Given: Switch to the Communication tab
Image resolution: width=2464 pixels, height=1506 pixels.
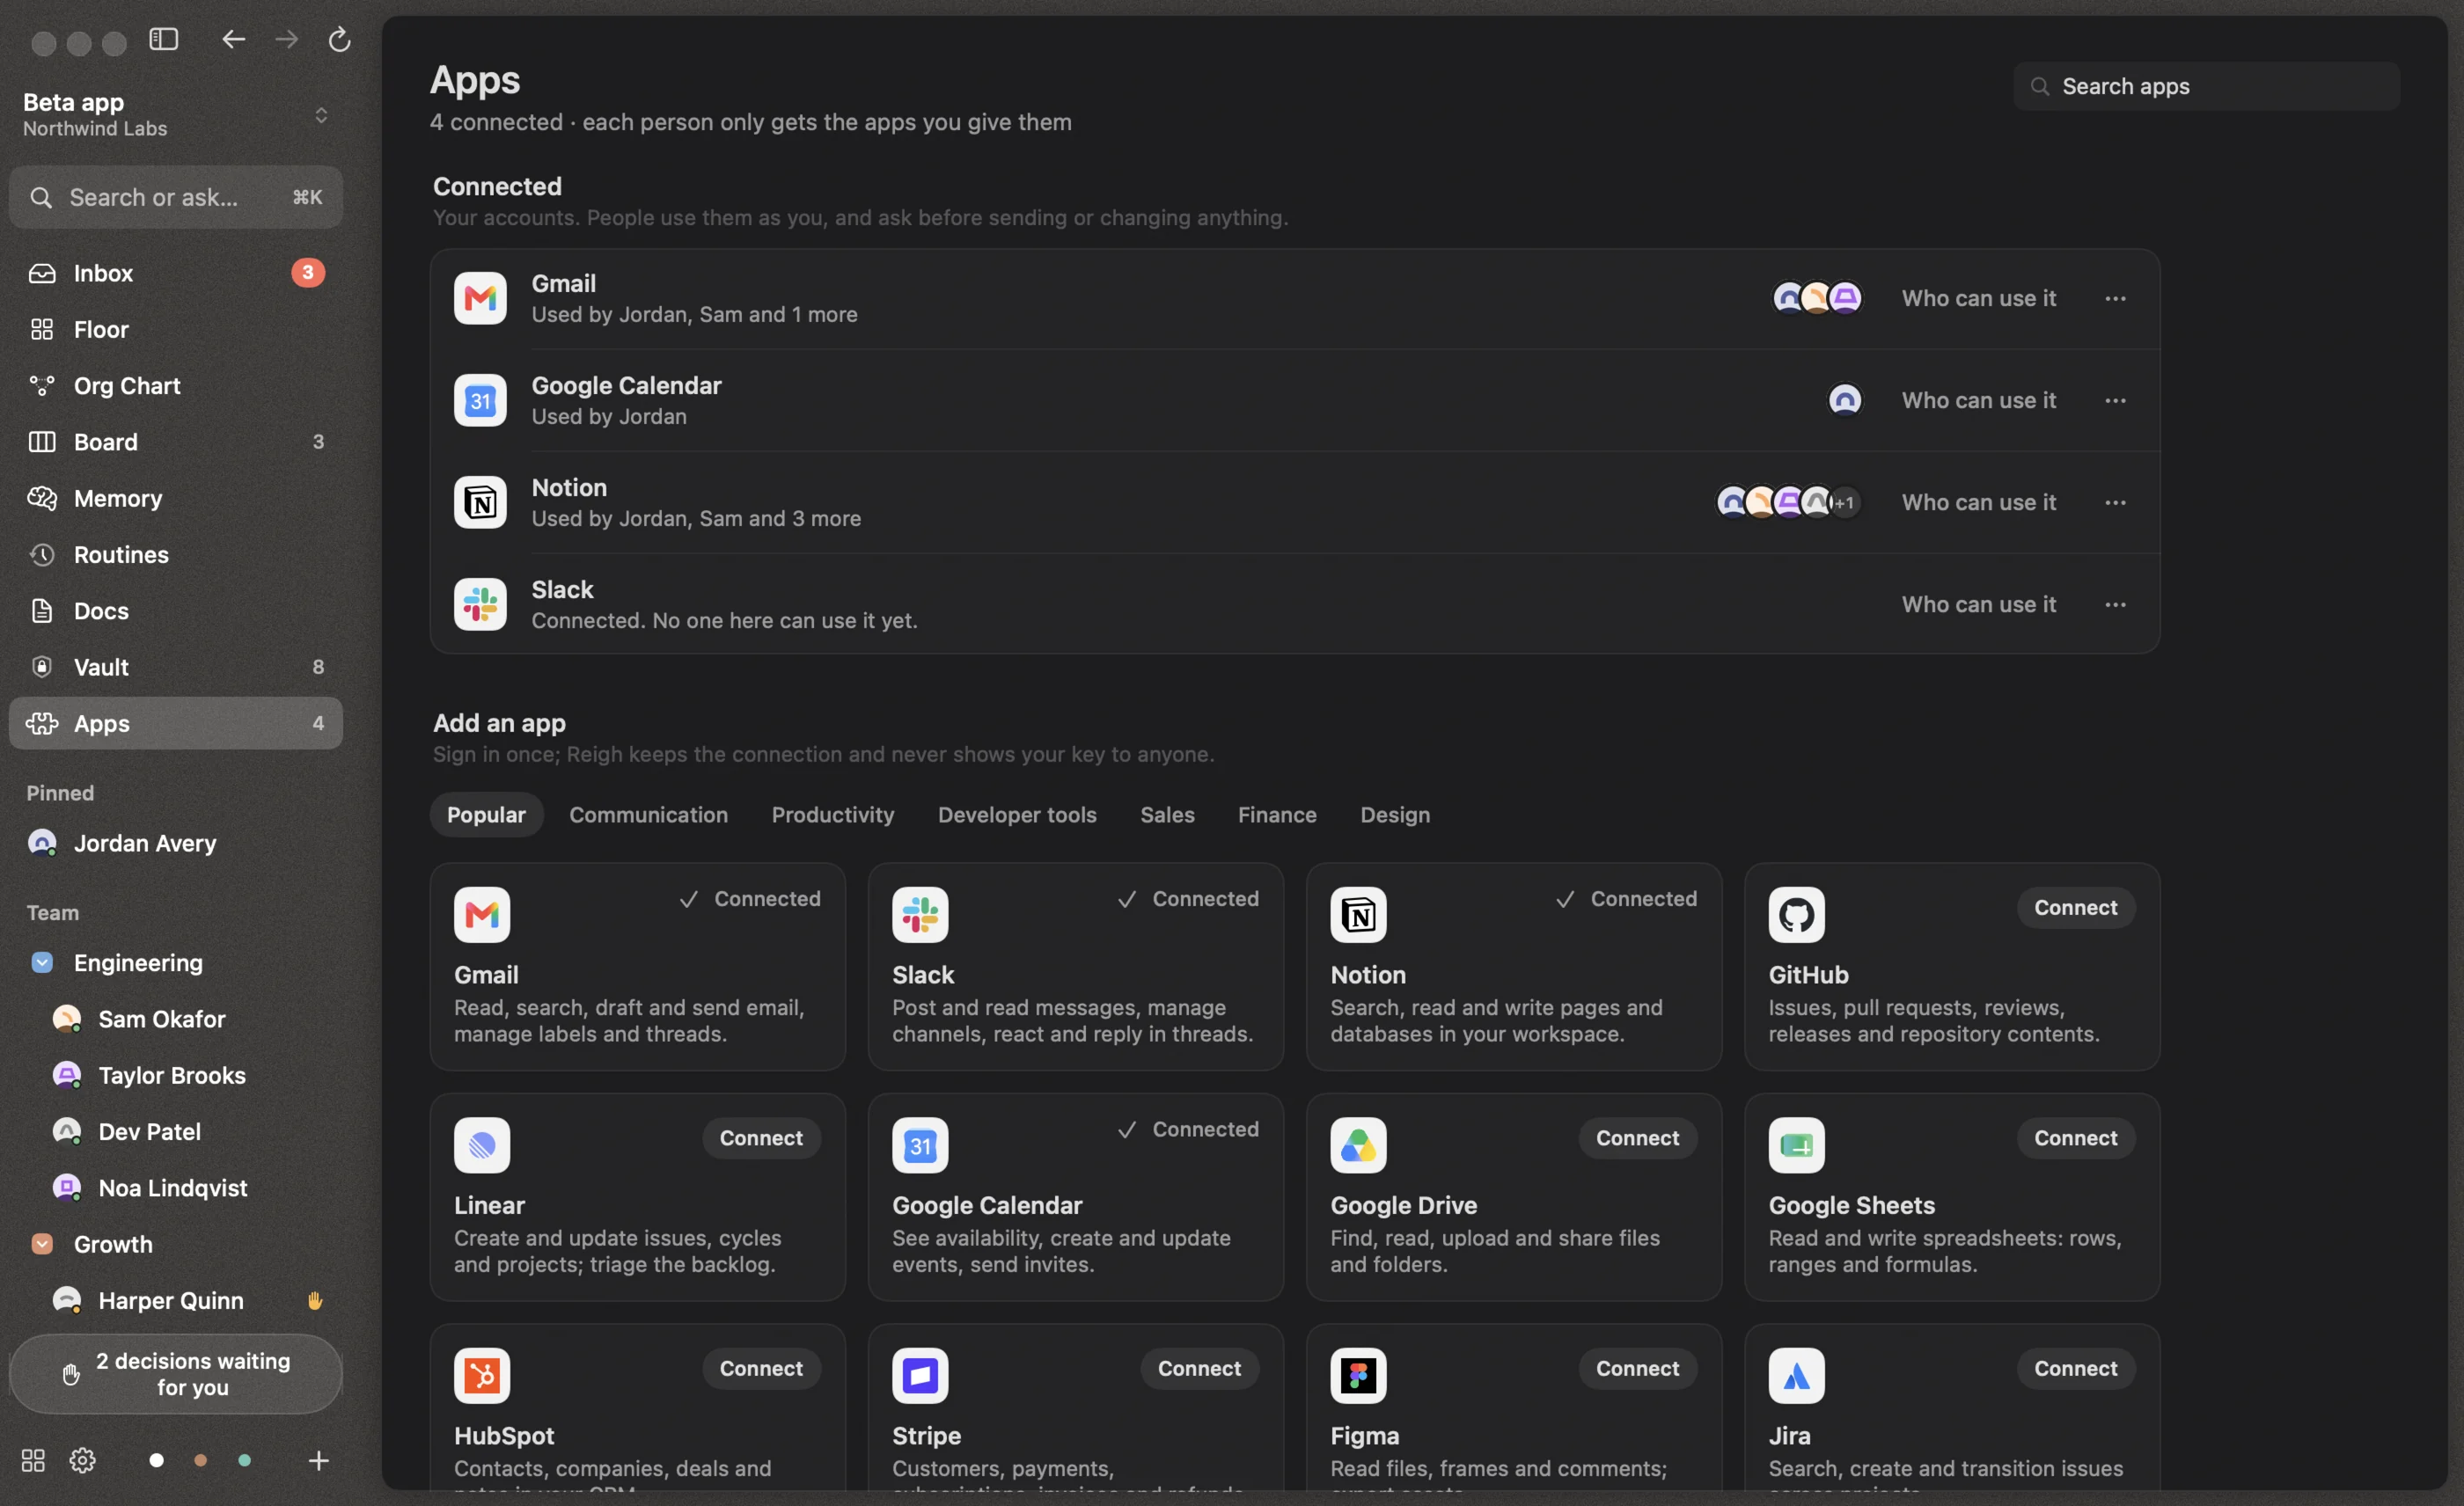Looking at the screenshot, I should (x=648, y=815).
